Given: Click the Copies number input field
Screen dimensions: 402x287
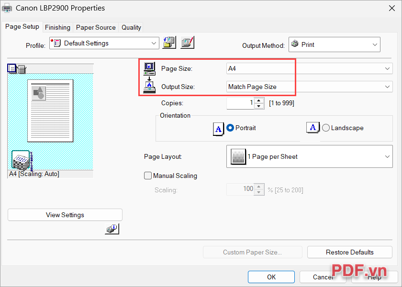Looking at the screenshot, I should pos(240,103).
